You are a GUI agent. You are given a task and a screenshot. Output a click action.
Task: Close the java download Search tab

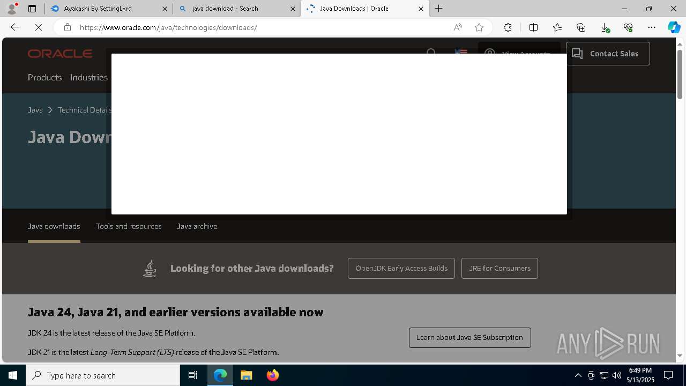point(293,9)
